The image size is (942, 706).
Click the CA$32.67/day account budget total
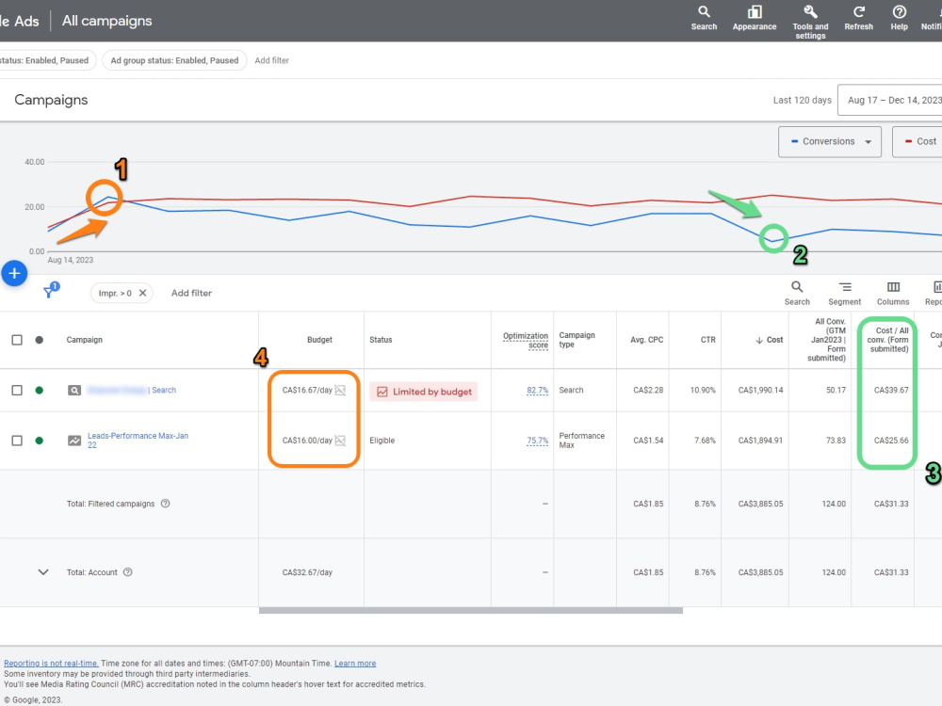click(x=307, y=572)
